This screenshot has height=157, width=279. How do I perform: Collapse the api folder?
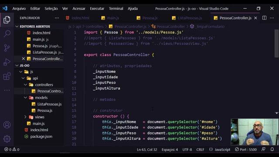[x=39, y=78]
